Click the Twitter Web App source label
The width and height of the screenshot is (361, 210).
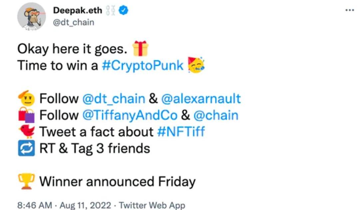pos(152,205)
